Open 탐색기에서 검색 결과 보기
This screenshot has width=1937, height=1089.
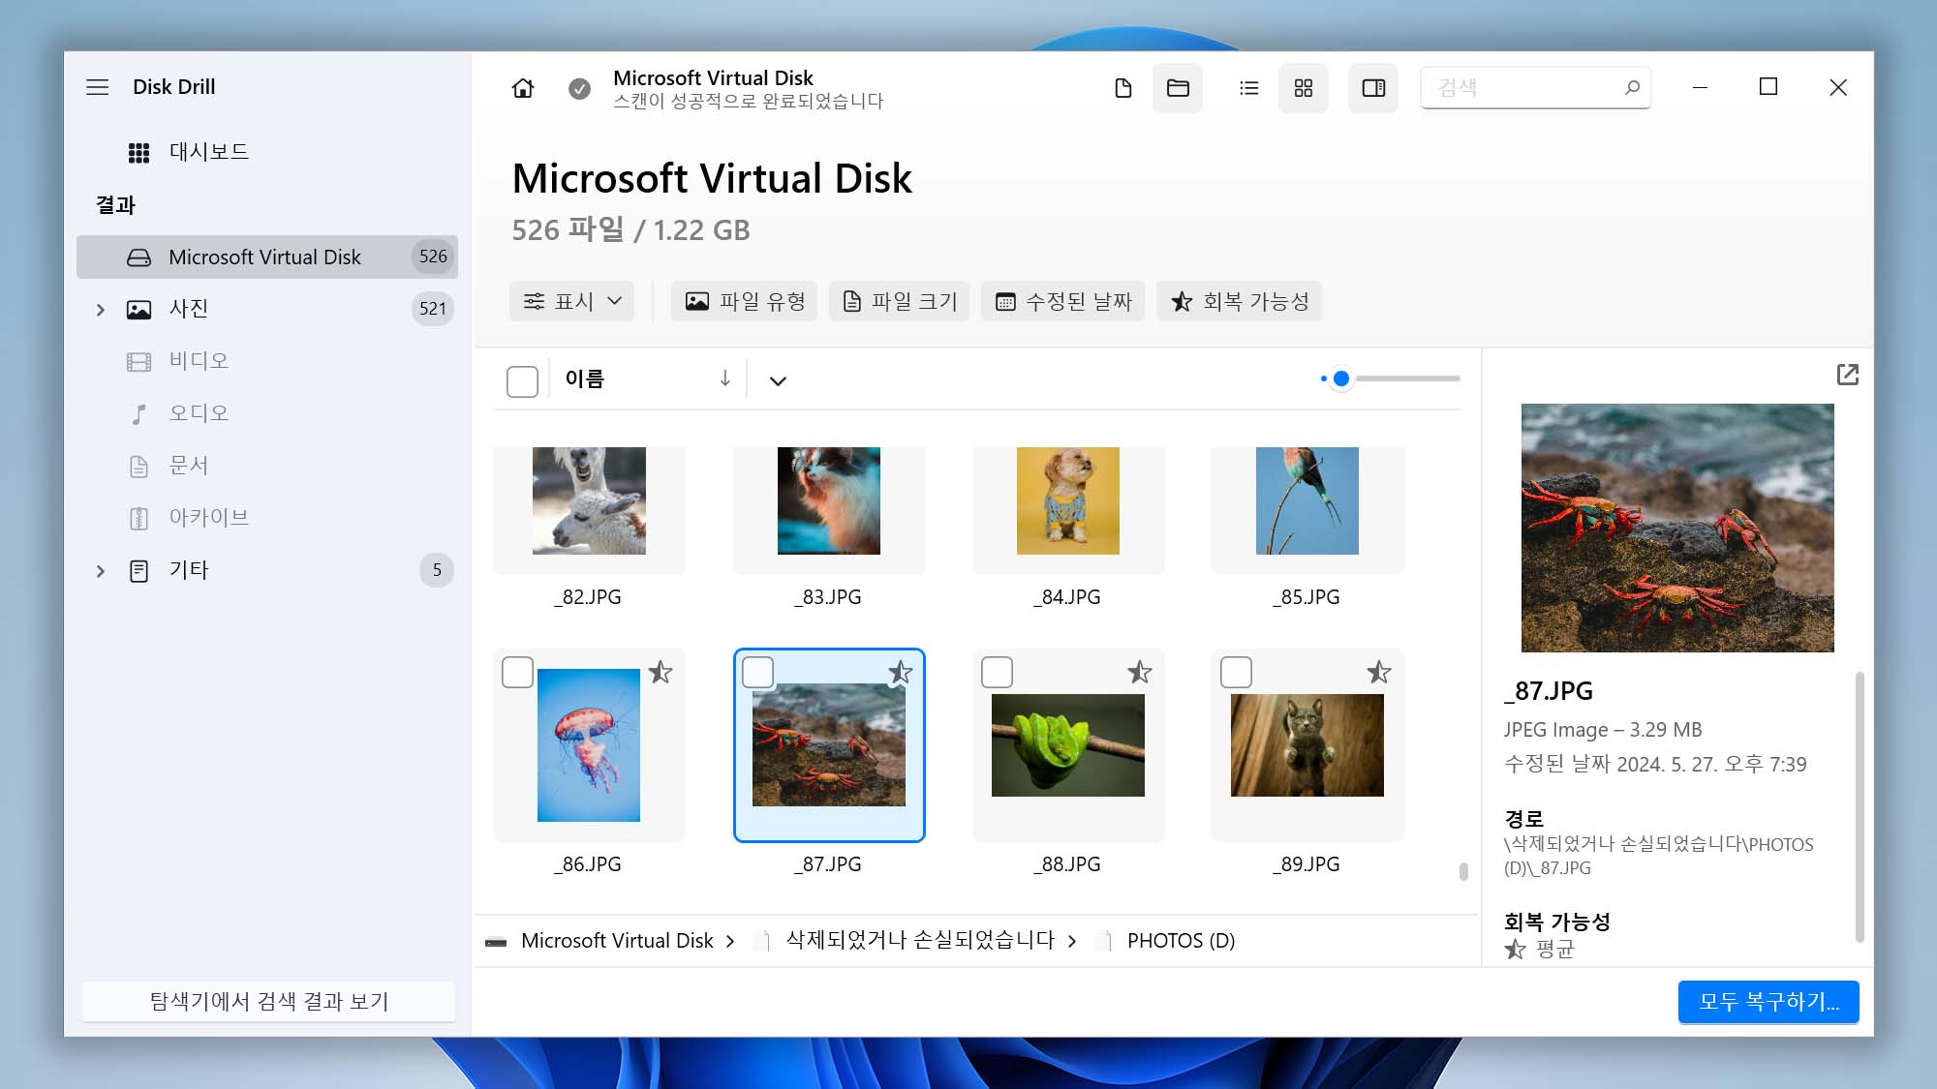tap(268, 1002)
